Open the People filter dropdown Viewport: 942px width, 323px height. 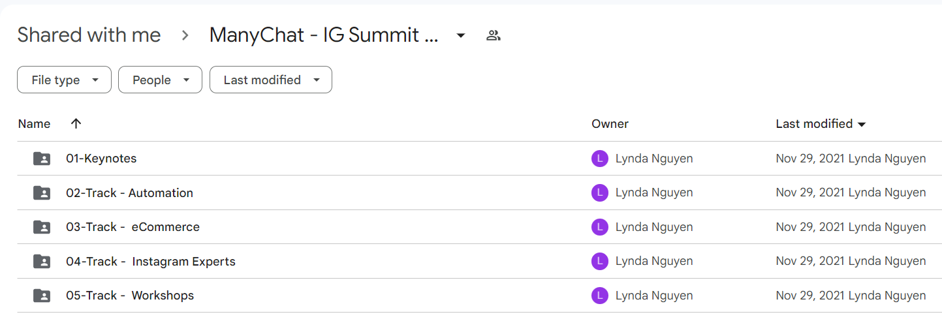(x=160, y=80)
